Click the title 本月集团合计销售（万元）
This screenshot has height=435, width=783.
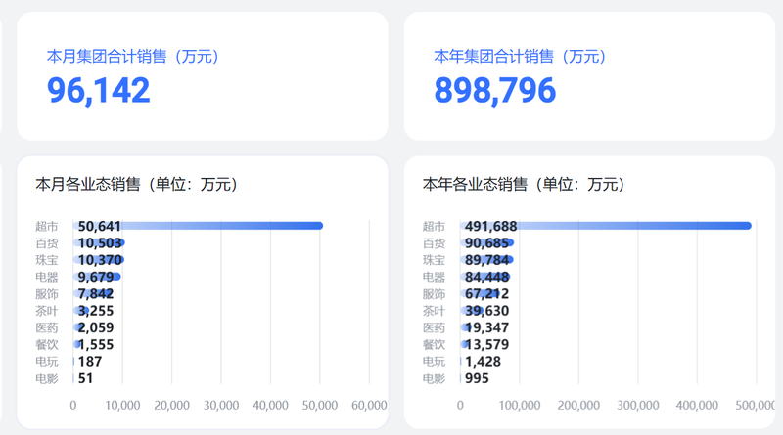[133, 56]
